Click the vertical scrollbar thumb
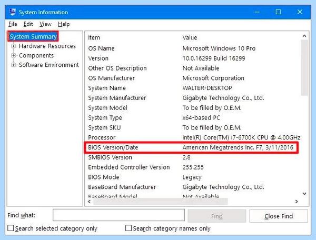Screen dimensions: 316x240 304,68
